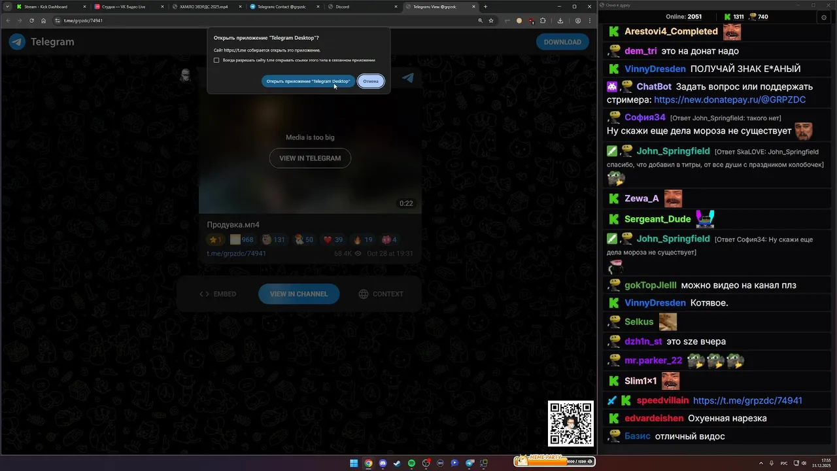Click the Online: 2051 viewer counter
The height and width of the screenshot is (471, 837).
(x=684, y=17)
